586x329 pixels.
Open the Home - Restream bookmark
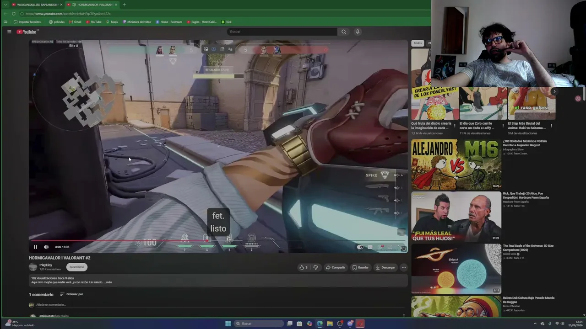click(x=169, y=22)
